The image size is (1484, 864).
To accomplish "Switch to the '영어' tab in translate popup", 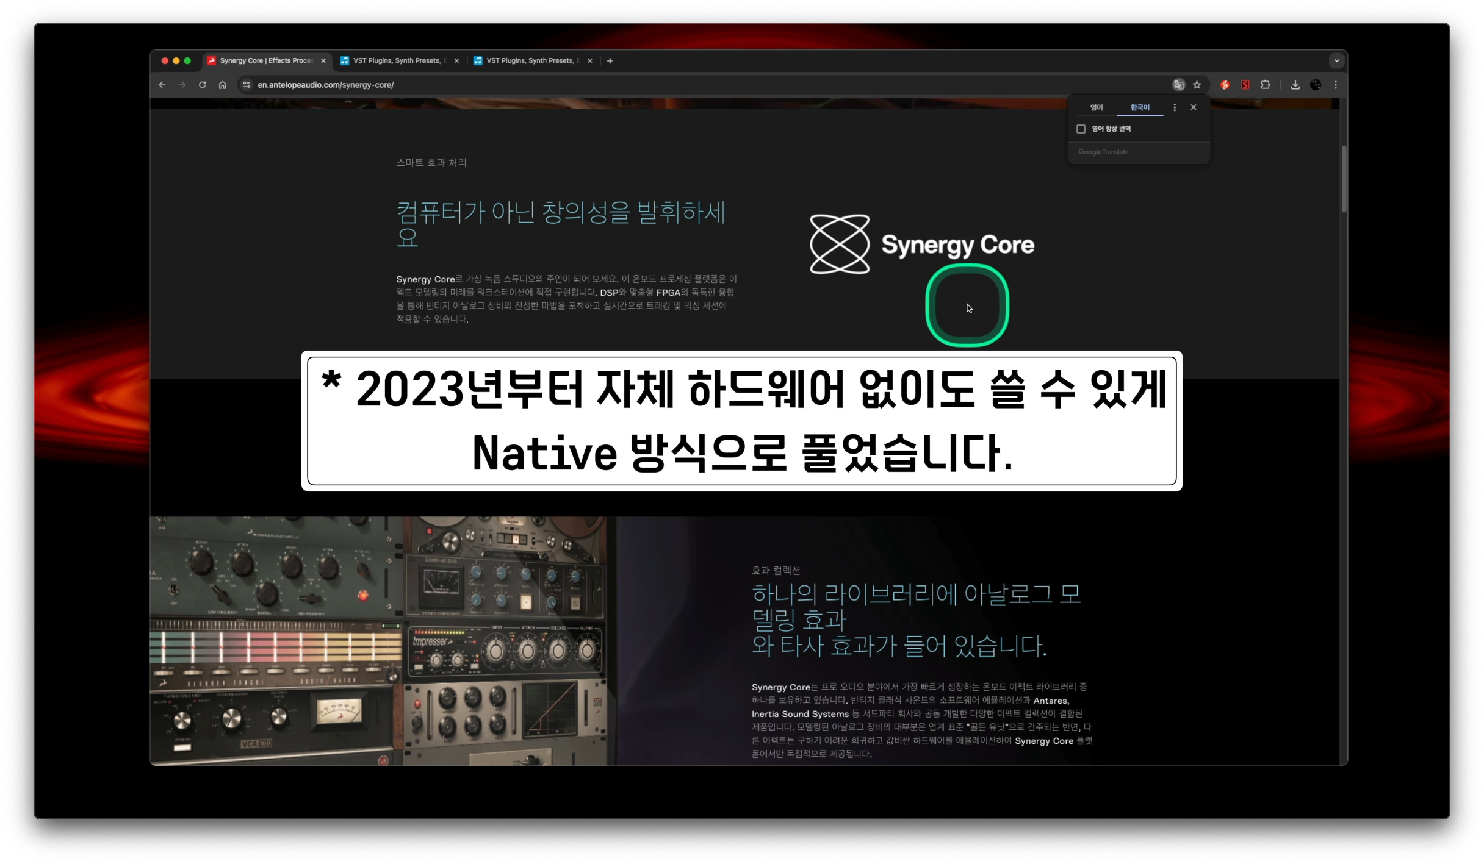I will coord(1097,107).
